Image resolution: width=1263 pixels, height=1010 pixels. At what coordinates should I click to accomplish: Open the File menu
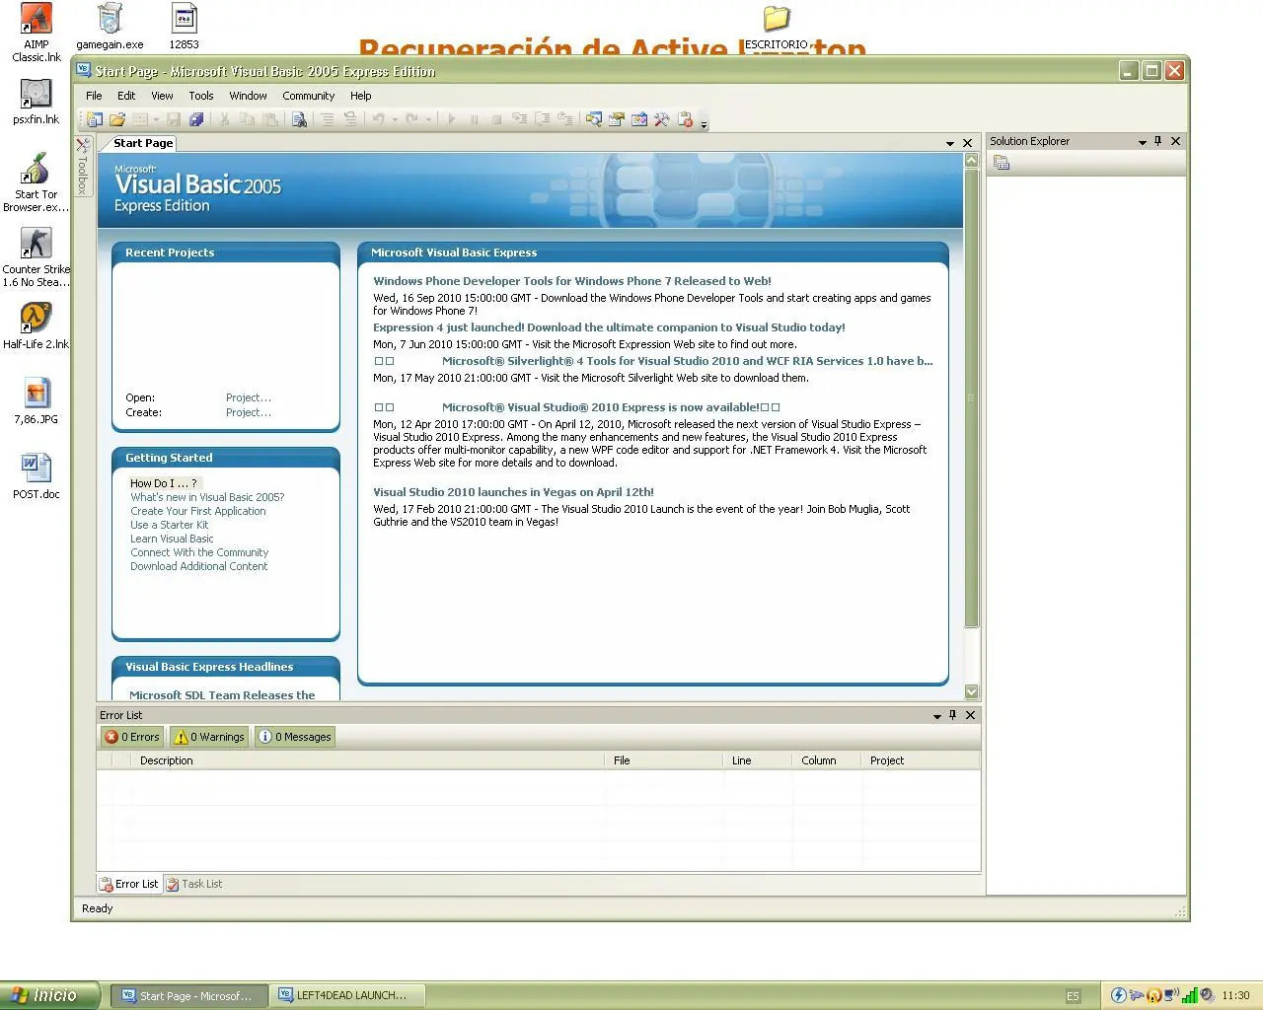click(x=94, y=96)
